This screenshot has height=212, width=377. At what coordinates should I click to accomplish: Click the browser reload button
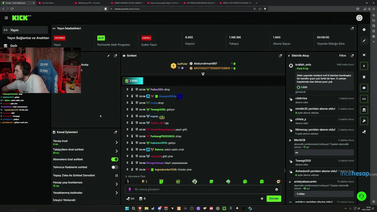pos(12,9)
